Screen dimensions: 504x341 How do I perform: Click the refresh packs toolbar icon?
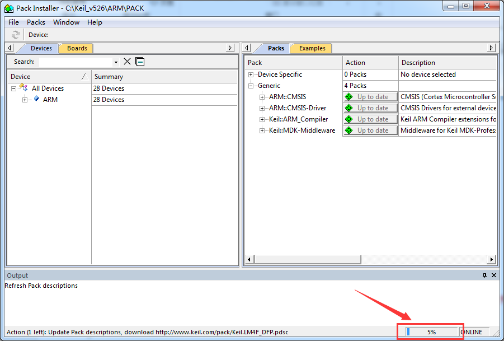click(16, 35)
